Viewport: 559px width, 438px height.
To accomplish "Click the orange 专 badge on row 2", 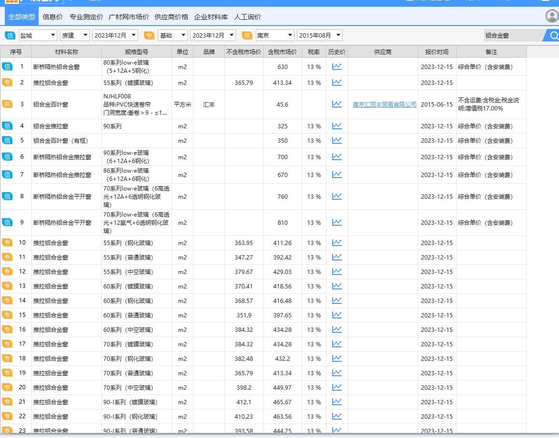I will (x=7, y=82).
